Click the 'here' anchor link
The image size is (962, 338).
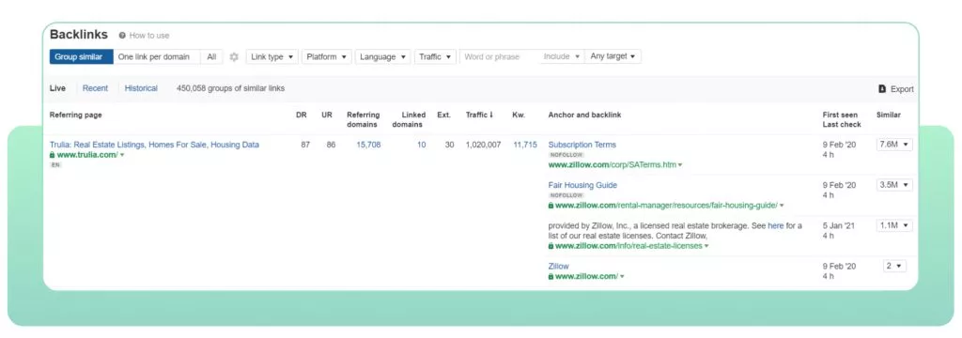pyautogui.click(x=775, y=225)
